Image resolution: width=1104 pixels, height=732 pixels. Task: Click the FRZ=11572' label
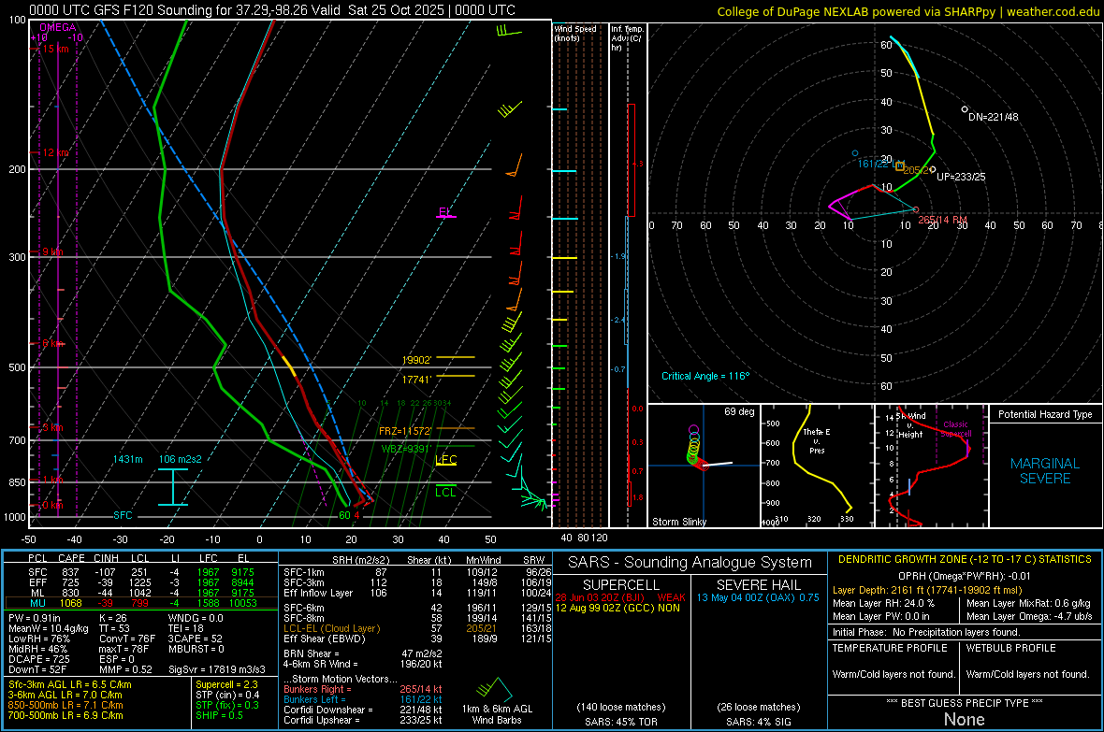(405, 431)
